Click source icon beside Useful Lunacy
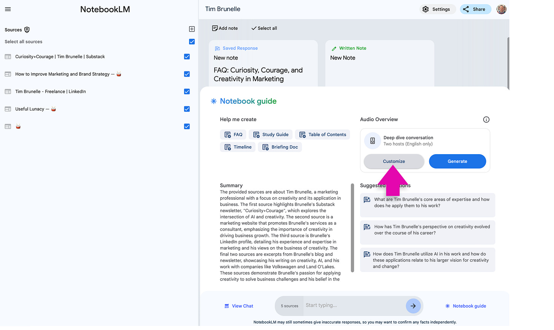 tap(8, 109)
